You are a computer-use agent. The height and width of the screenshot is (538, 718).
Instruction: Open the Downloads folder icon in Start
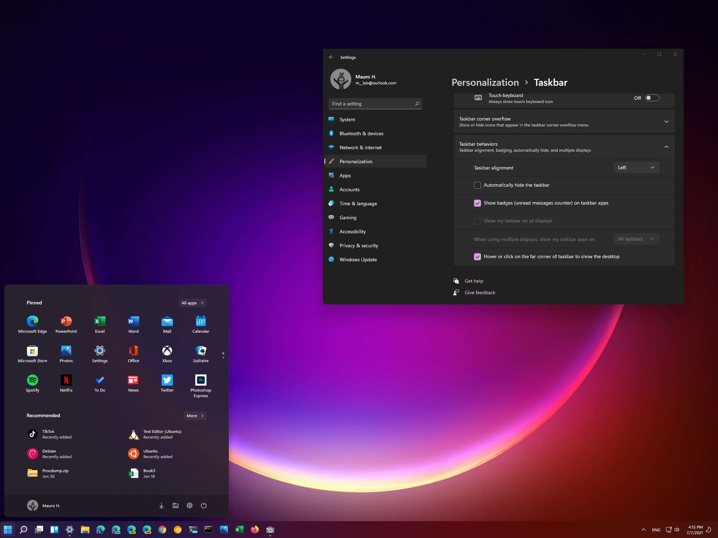click(161, 505)
